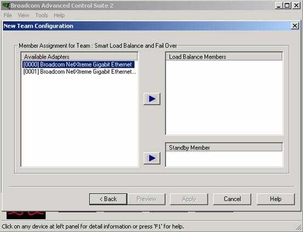Click inside the Load Balance Members list
The width and height of the screenshot is (303, 232).
coord(224,97)
